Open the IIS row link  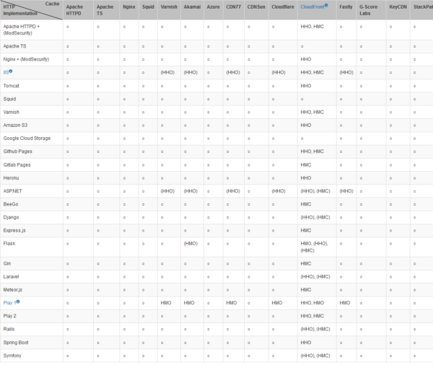pyautogui.click(x=6, y=72)
